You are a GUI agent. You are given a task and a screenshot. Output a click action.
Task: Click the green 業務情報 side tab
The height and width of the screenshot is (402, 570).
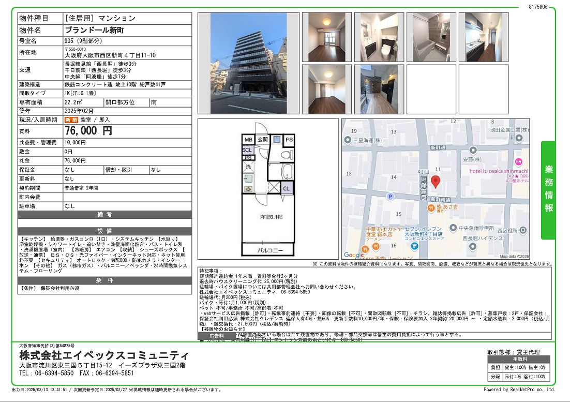tap(548, 190)
